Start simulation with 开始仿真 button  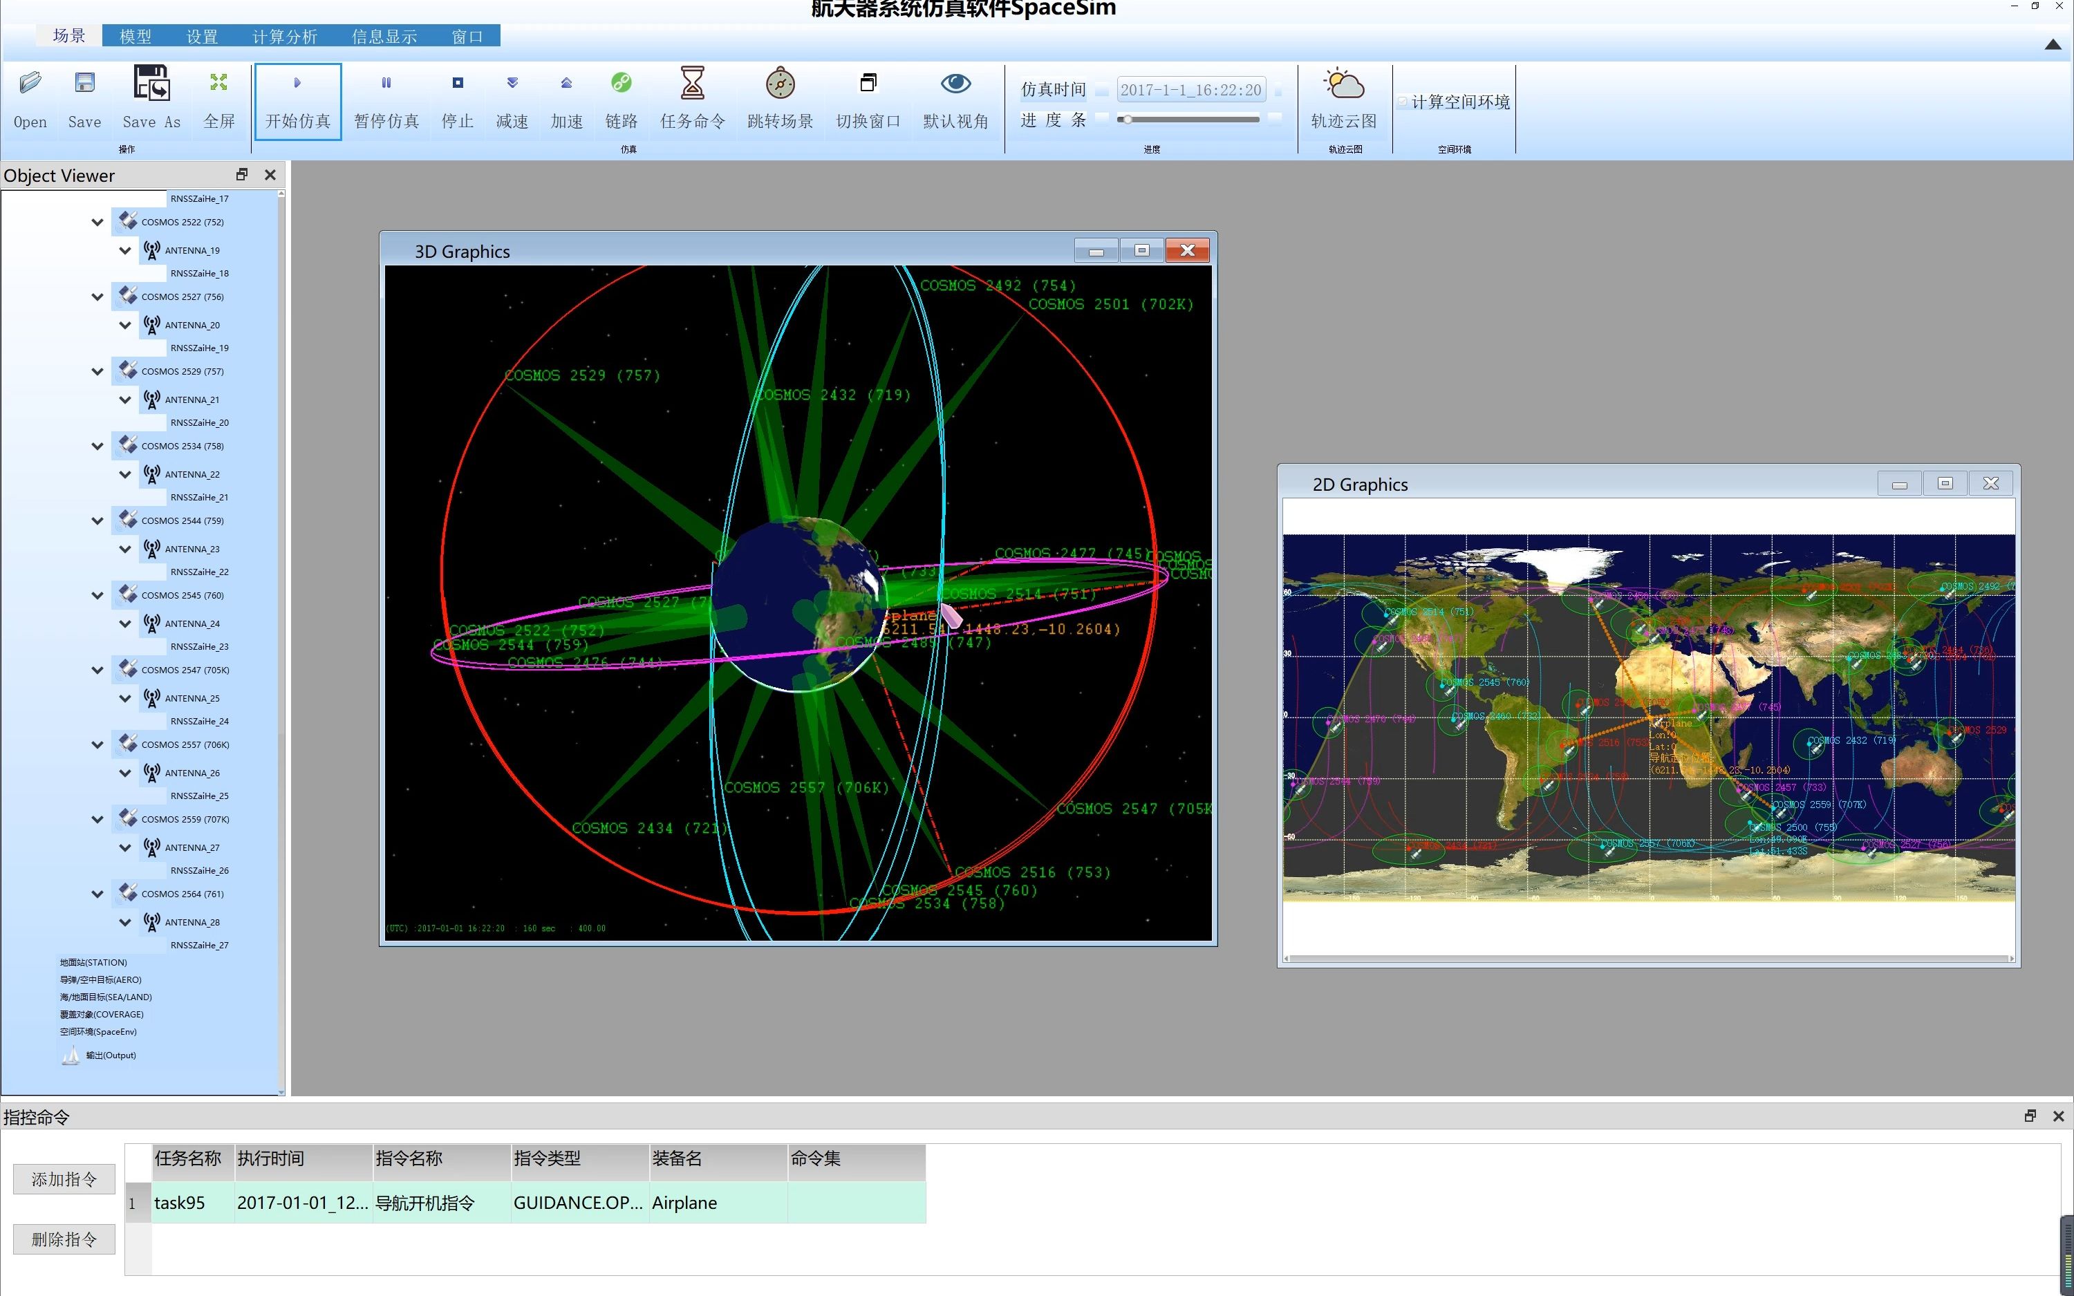297,100
